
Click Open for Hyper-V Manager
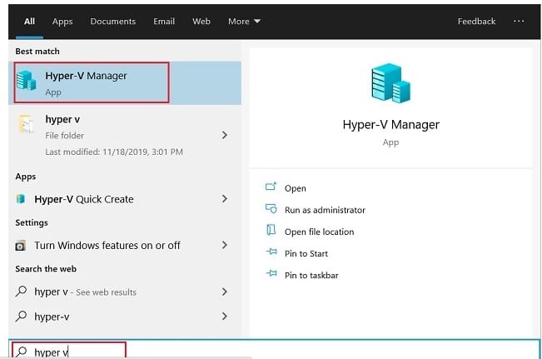(296, 188)
